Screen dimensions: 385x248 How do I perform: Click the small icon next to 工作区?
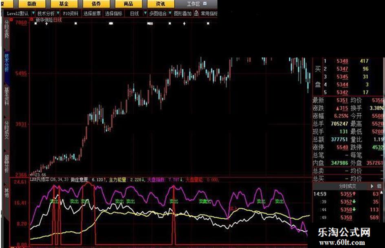click(x=205, y=4)
